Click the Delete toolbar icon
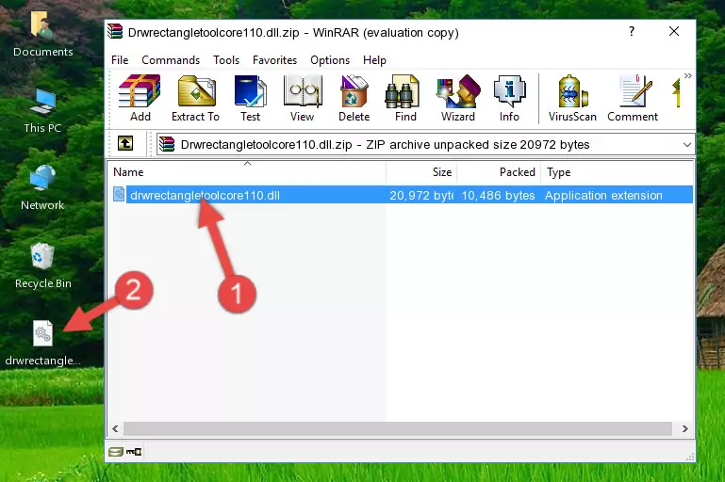This screenshot has height=482, width=725. click(x=354, y=98)
